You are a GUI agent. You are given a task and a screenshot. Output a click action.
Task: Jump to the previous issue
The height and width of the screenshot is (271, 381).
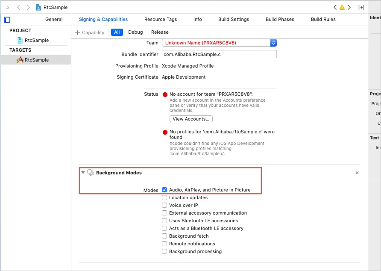pos(335,7)
